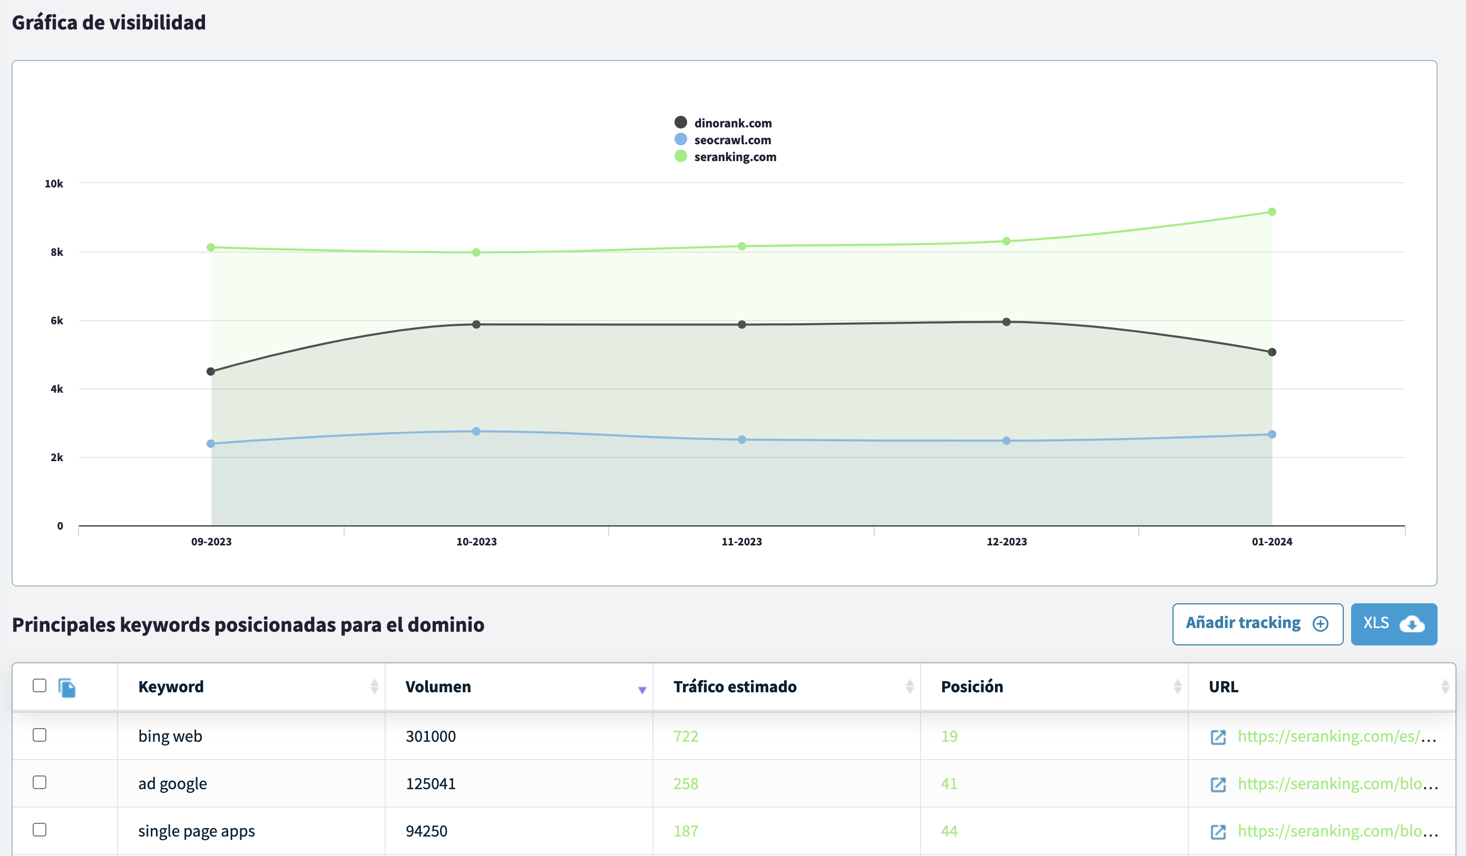Toggle seocrawl.com legend dot in chart
This screenshot has height=856, width=1466.
click(x=680, y=140)
